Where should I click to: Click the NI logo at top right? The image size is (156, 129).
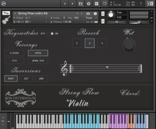[x=150, y=4]
